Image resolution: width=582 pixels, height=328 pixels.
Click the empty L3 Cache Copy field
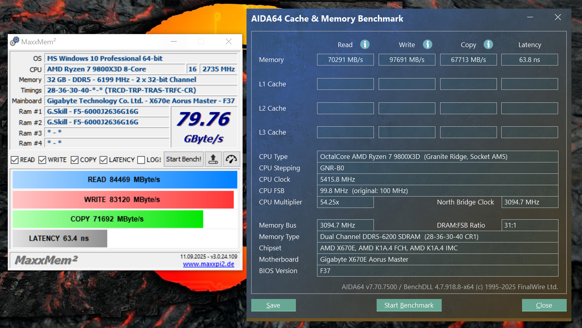tap(468, 132)
